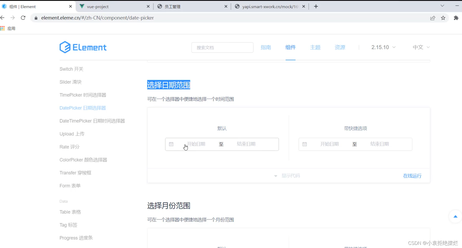Click the 选择日期范围 heading
This screenshot has width=462, height=248.
[x=169, y=85]
